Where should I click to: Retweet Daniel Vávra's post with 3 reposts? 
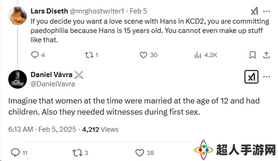pyautogui.click(x=77, y=153)
